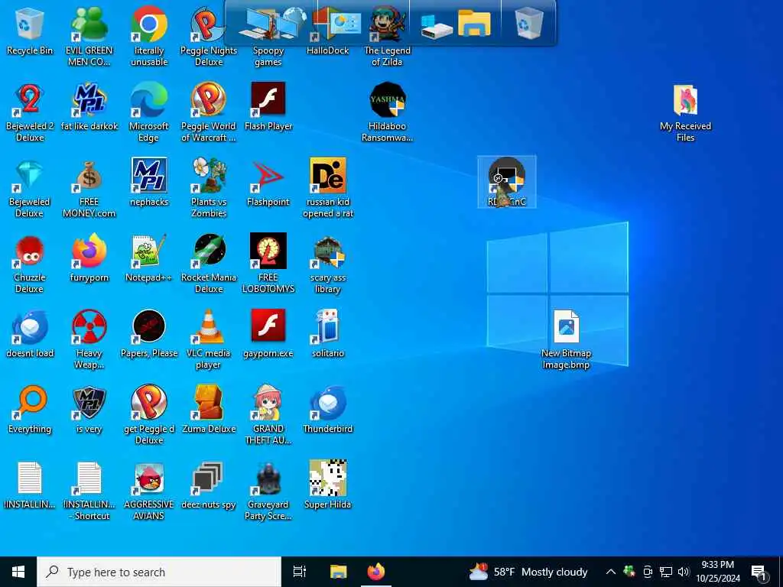Click the drive icon in the top dock

[435, 26]
